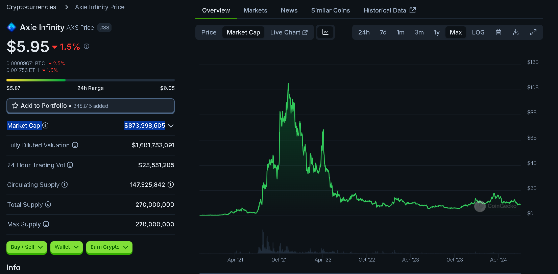This screenshot has width=558, height=274.
Task: Open the Historical Data tab
Action: click(x=389, y=10)
